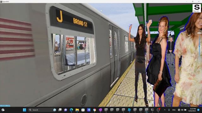Image resolution: width=202 pixels, height=113 pixels.
Task: Click the taskbar Search box
Action: click(42, 110)
